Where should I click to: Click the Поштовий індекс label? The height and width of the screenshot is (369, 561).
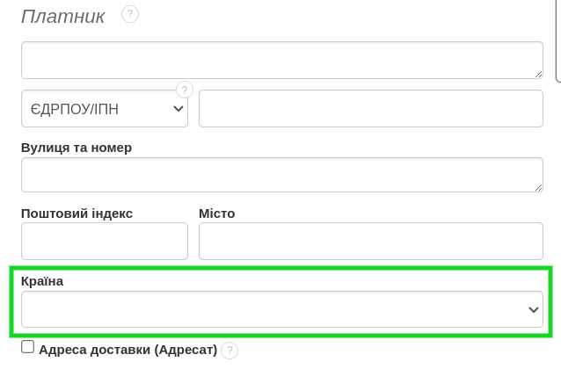[76, 213]
